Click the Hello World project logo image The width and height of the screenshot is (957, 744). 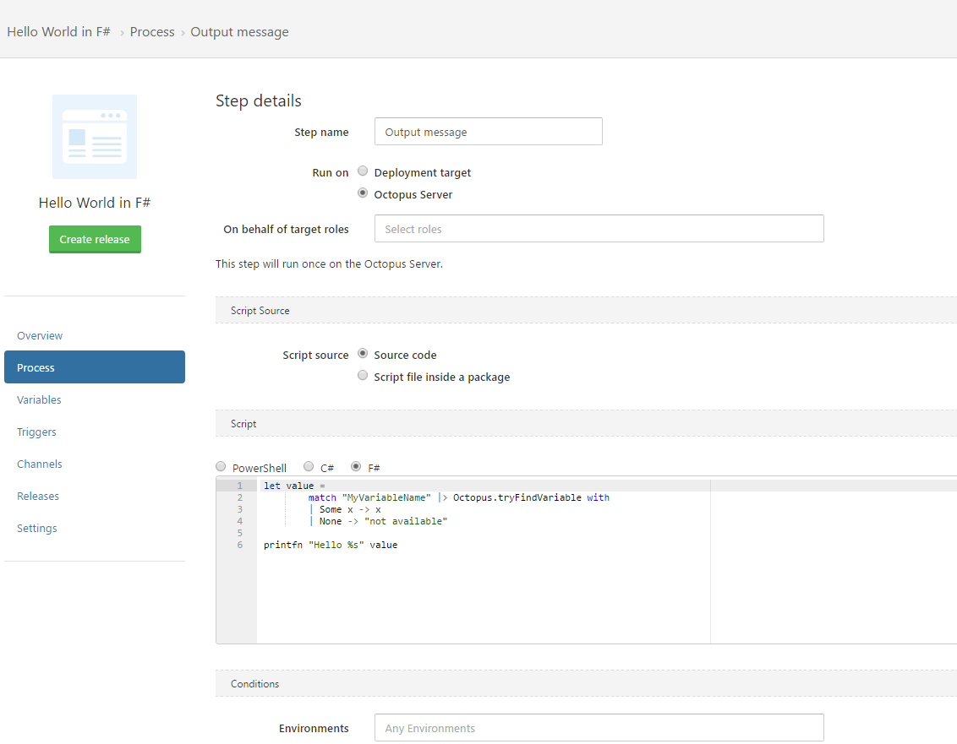pyautogui.click(x=95, y=137)
